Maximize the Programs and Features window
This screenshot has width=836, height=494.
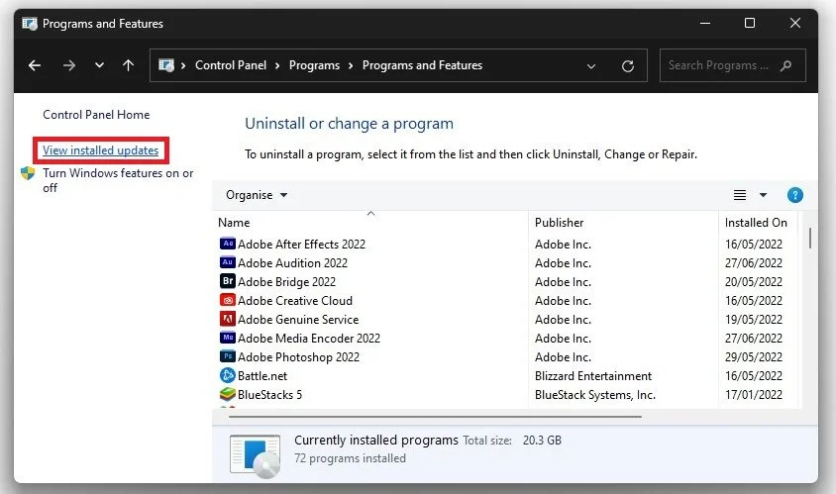[x=750, y=23]
